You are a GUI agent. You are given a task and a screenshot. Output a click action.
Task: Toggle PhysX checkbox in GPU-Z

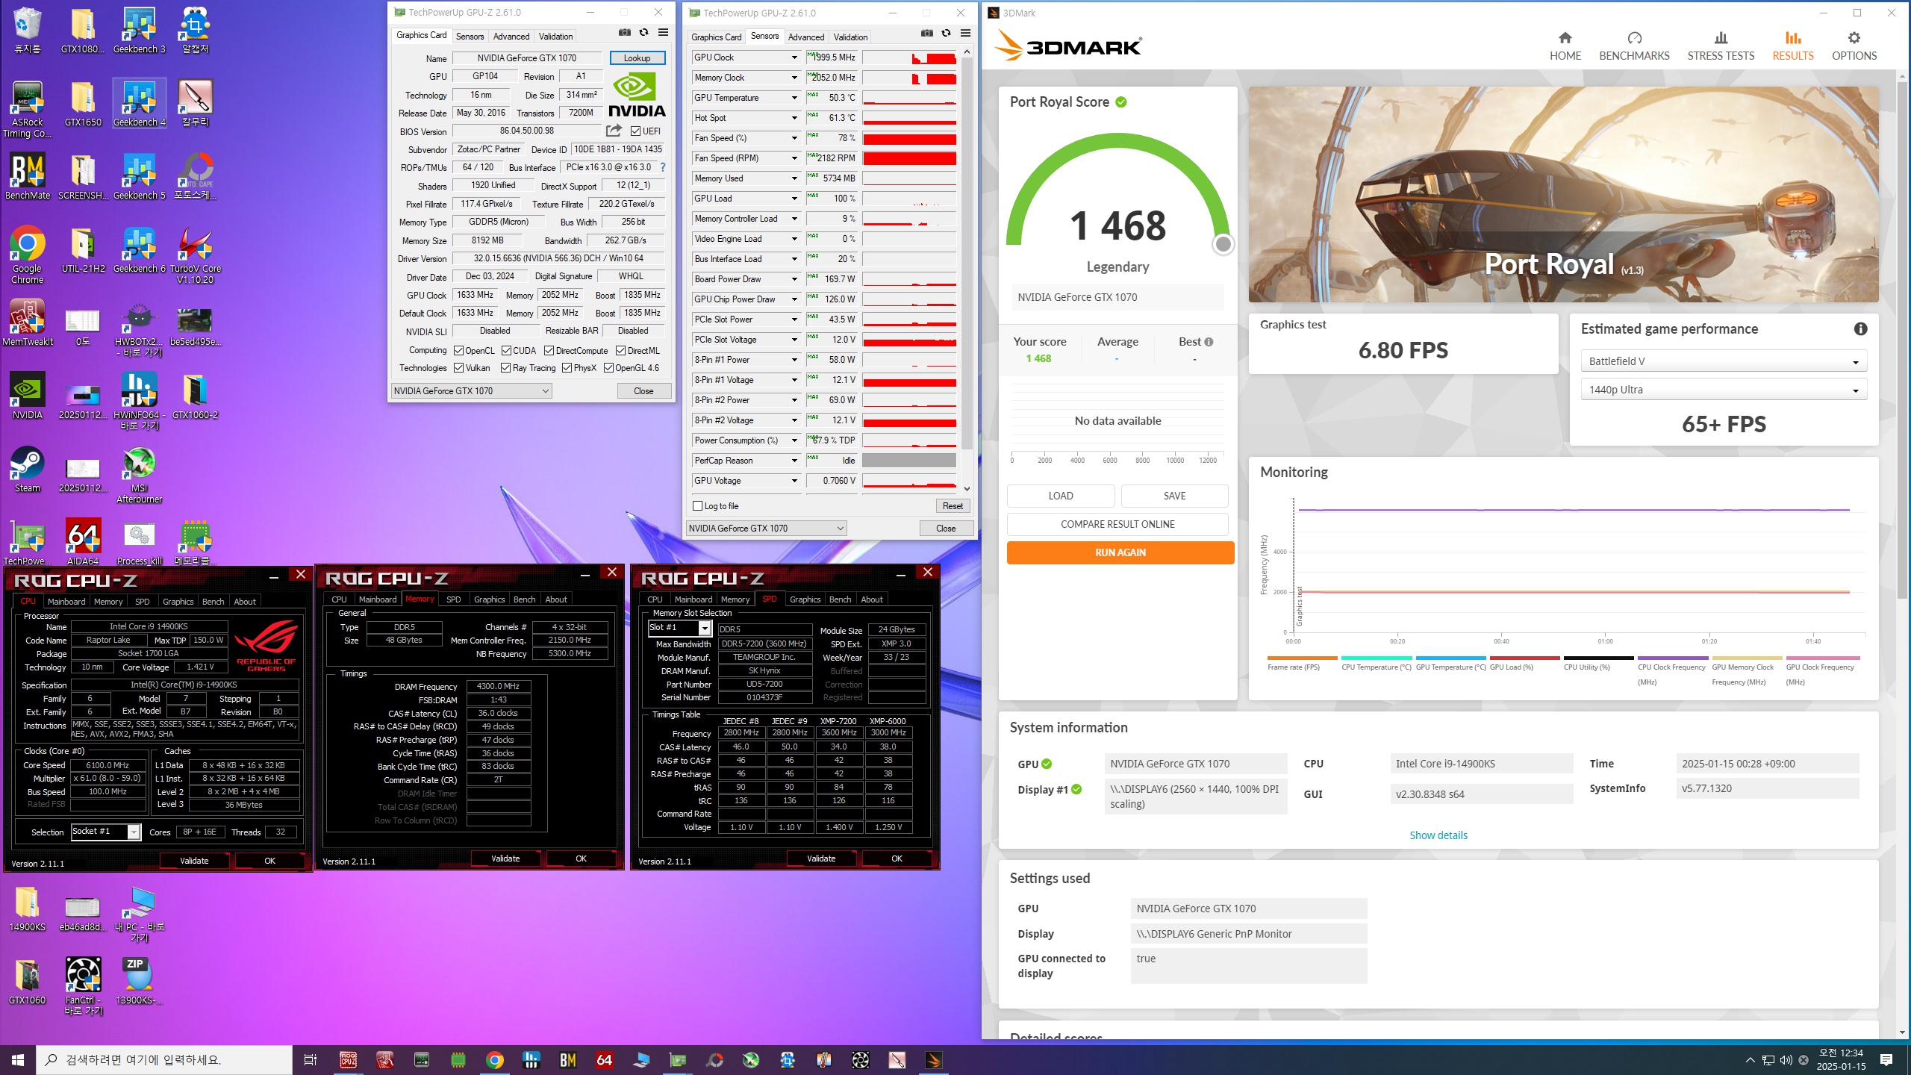pos(567,368)
